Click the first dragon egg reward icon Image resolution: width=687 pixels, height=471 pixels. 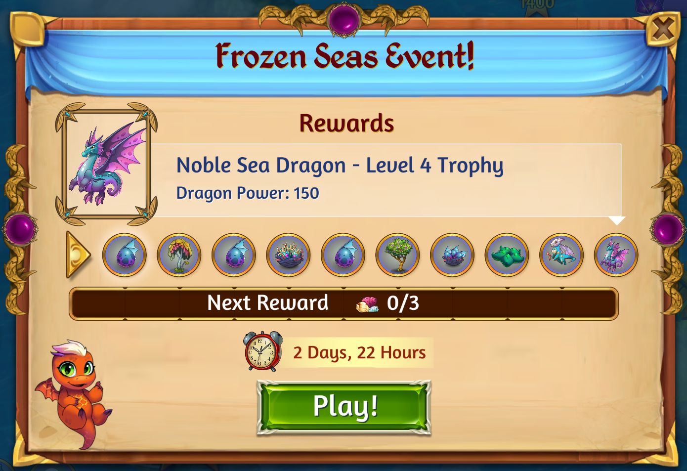125,256
